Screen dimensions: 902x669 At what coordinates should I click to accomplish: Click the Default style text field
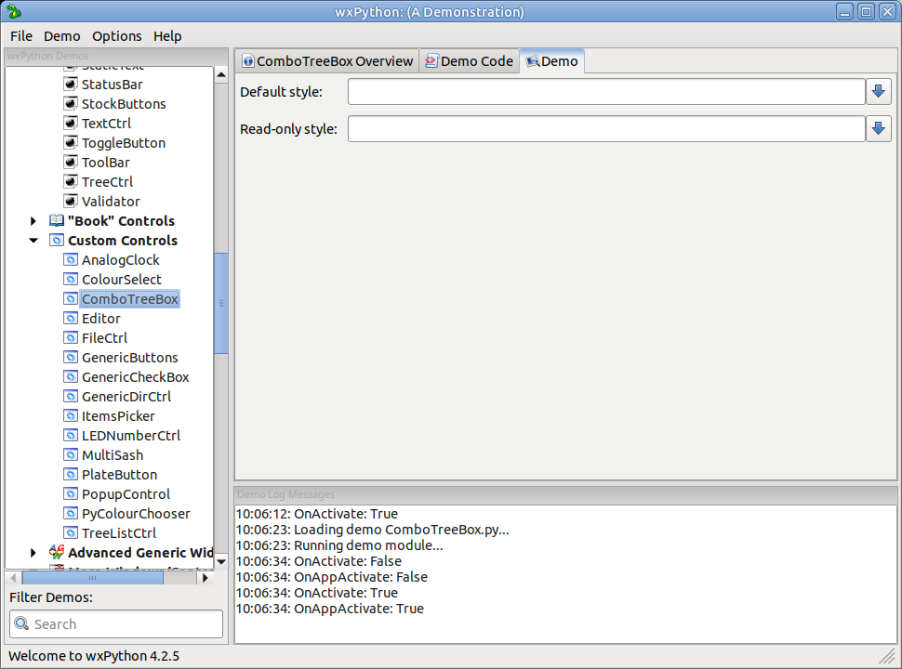[607, 91]
